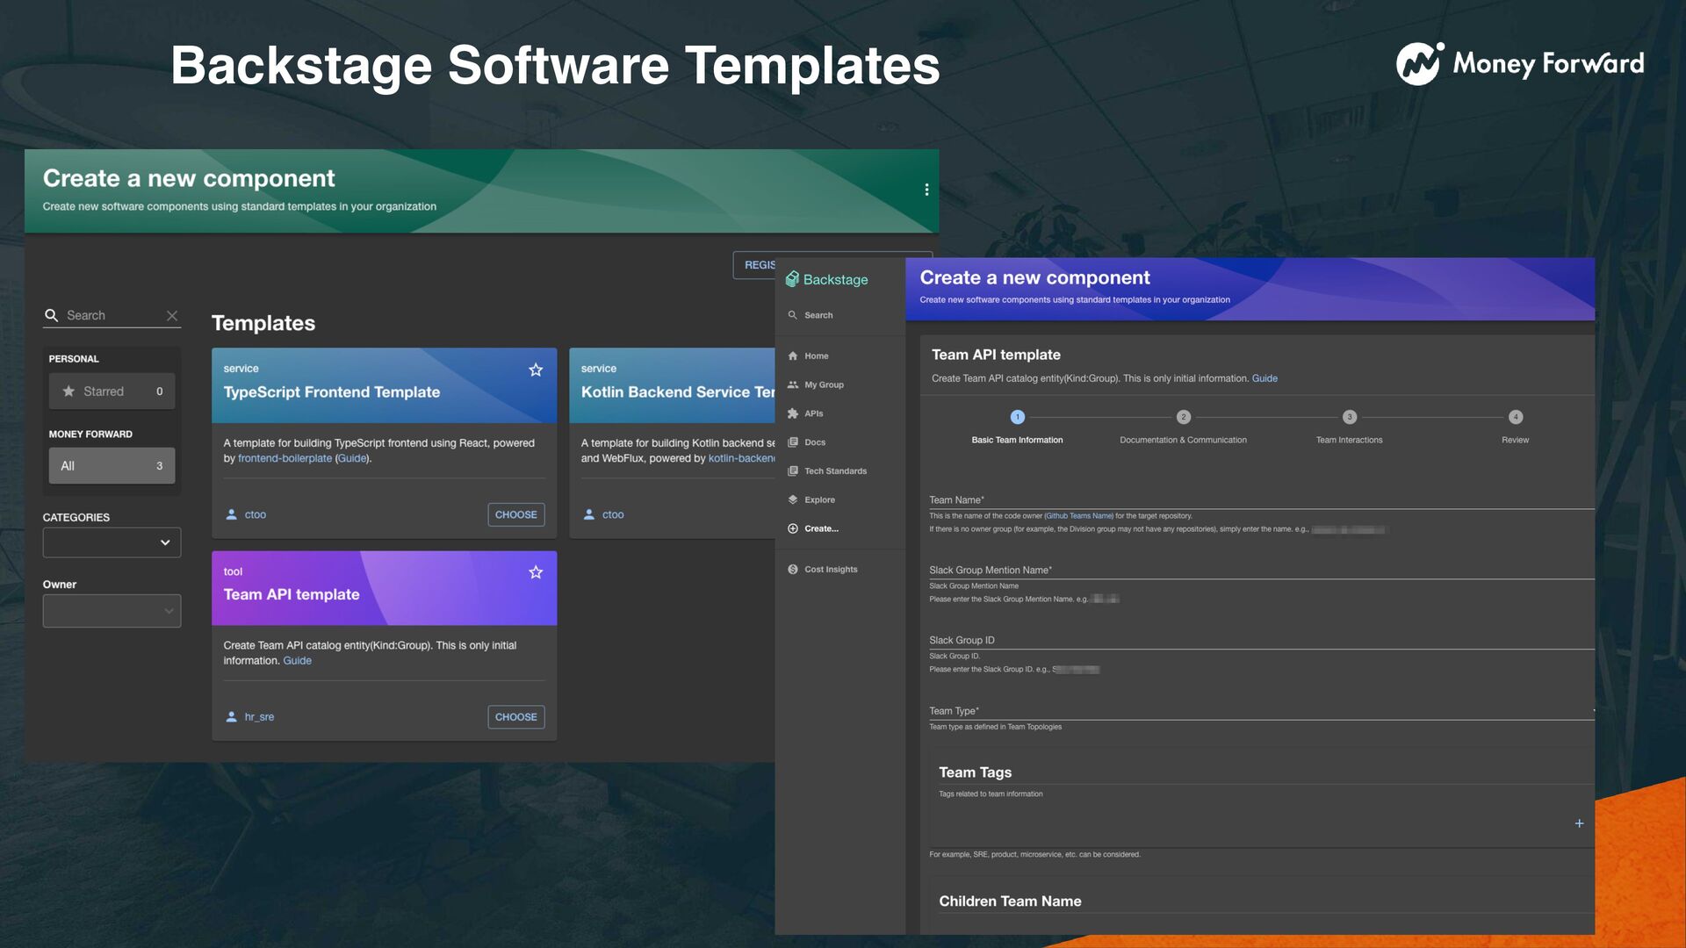Click the Team Tags heading

[x=975, y=772]
